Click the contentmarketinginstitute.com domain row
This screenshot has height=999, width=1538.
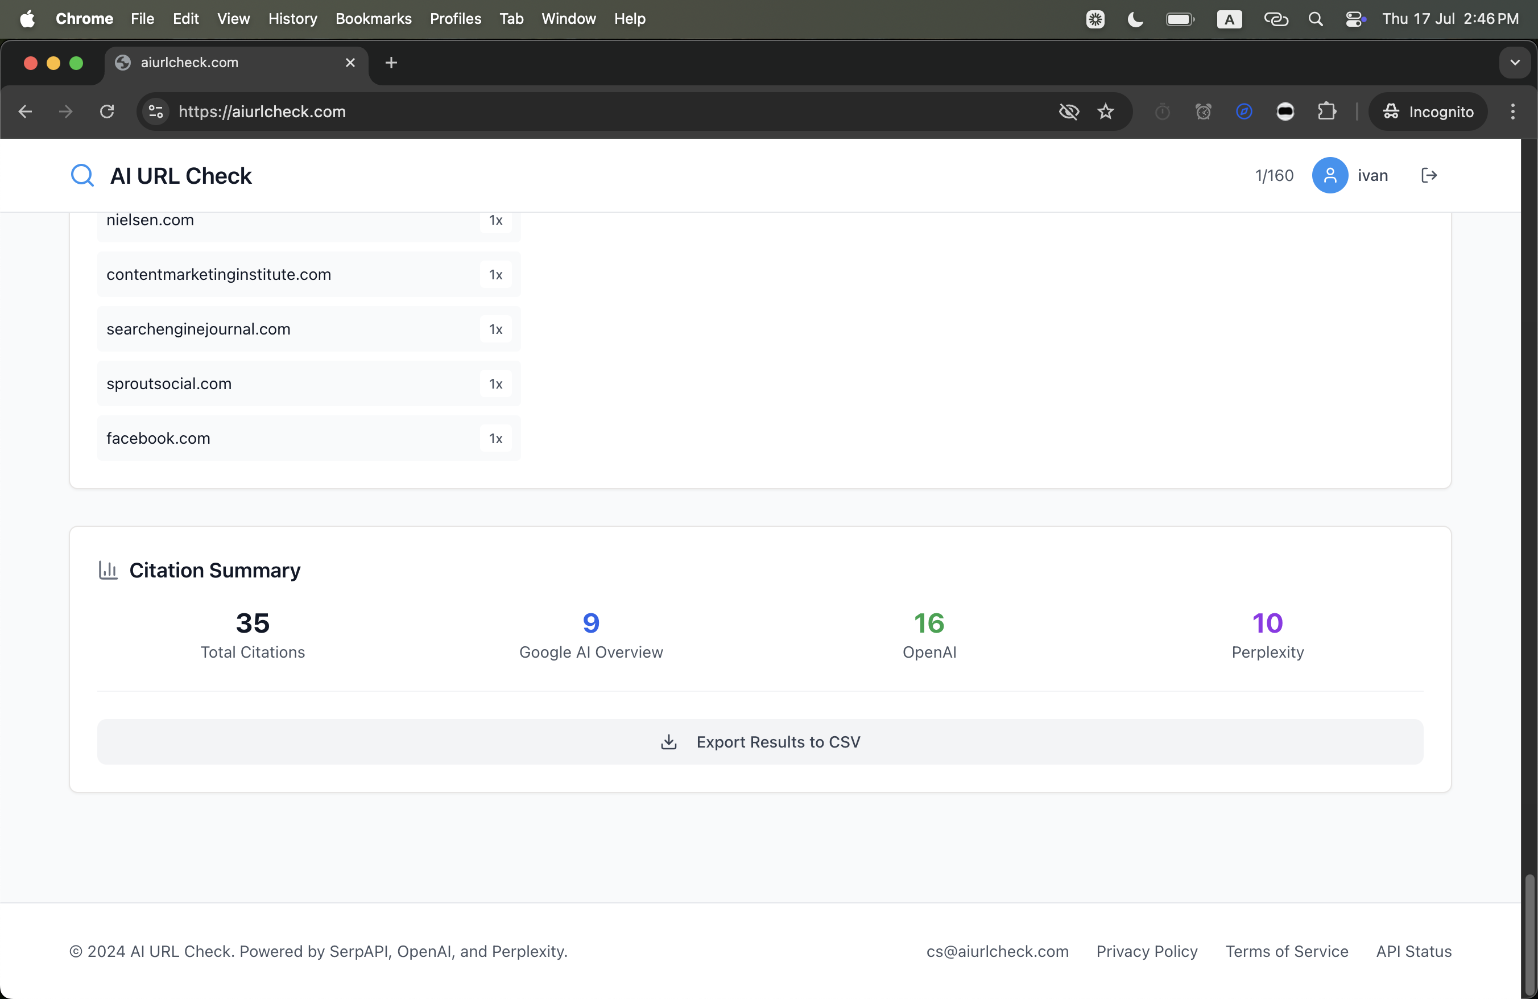click(309, 275)
